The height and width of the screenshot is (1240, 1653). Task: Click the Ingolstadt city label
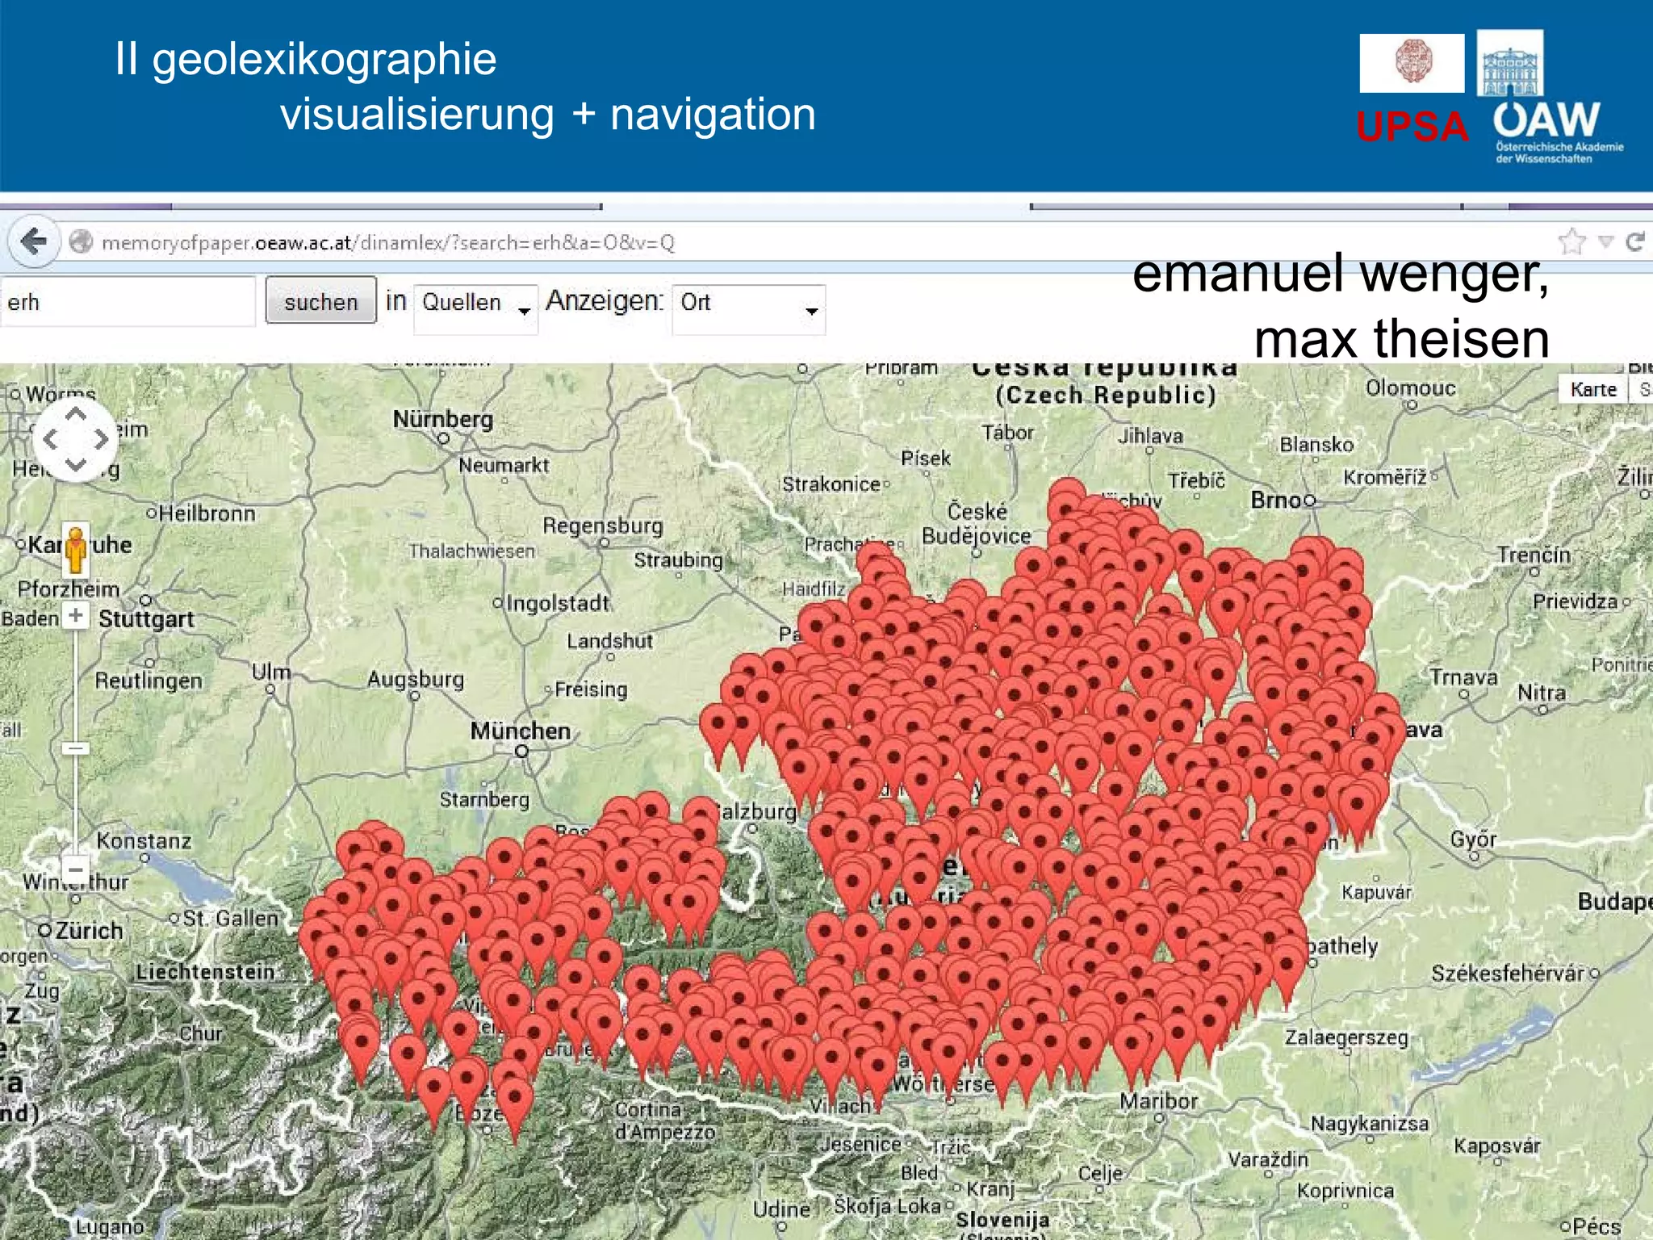pyautogui.click(x=558, y=603)
